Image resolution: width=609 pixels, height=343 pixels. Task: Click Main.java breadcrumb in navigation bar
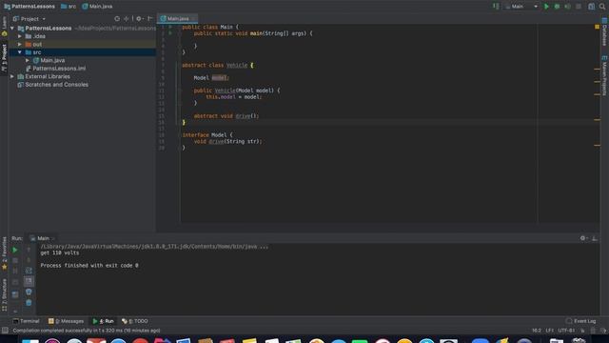(97, 7)
